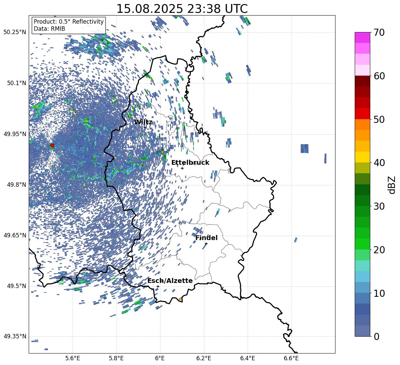This screenshot has width=400, height=365.
Task: Click the Findel location cross marker
Action: click(206, 243)
